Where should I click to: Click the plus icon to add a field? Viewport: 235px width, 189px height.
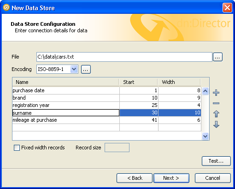click(x=216, y=93)
